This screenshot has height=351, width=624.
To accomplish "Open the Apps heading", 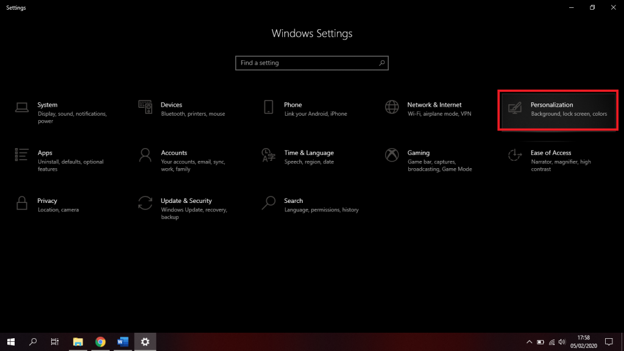I will pos(45,153).
